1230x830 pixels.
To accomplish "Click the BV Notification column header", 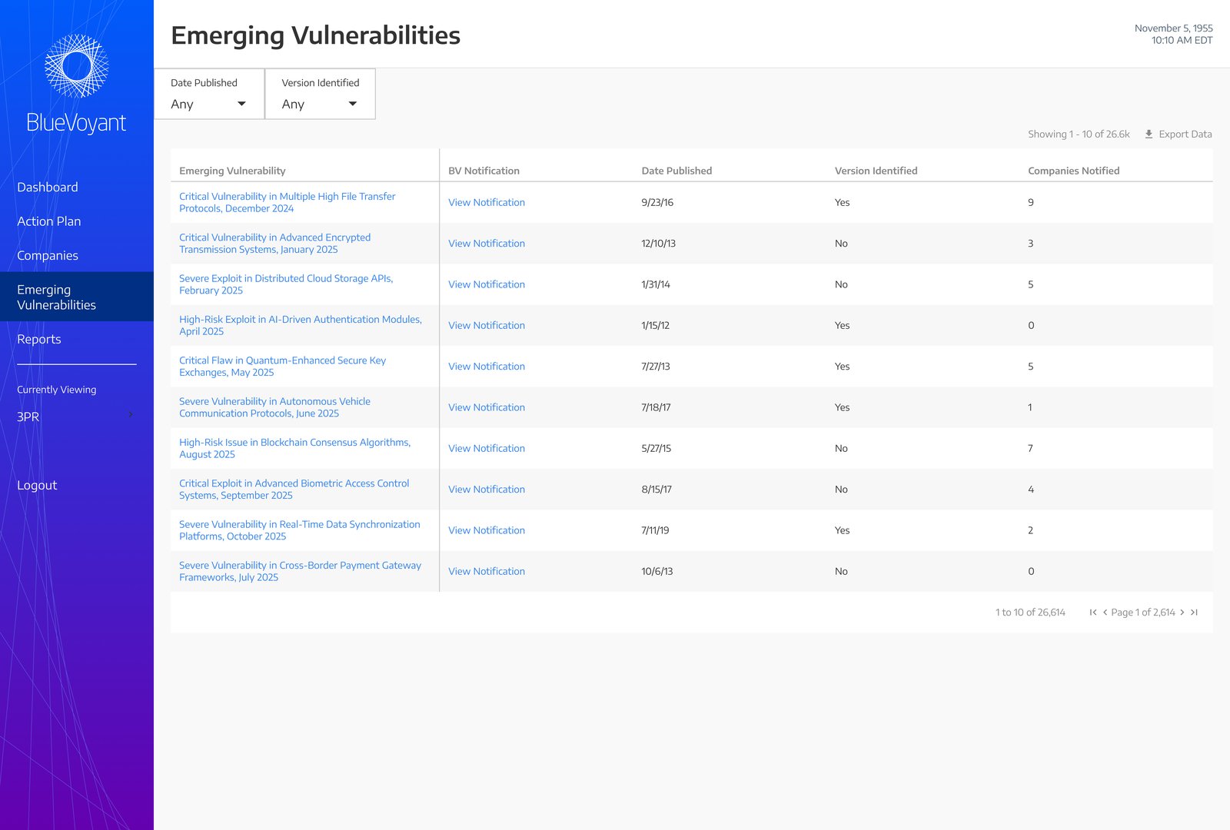I will [484, 171].
